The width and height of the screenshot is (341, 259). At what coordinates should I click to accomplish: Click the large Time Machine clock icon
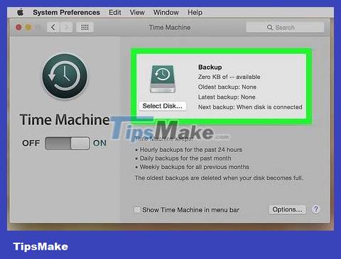coord(65,76)
